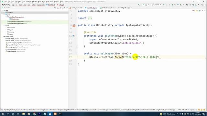Click the UTF-8 encoding status entry

(x=187, y=110)
